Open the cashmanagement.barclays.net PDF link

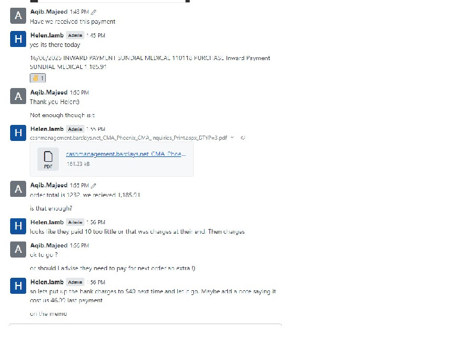[x=126, y=154]
